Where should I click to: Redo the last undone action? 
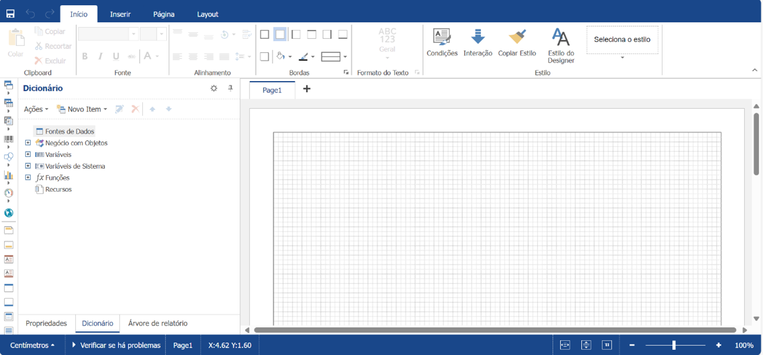click(50, 14)
